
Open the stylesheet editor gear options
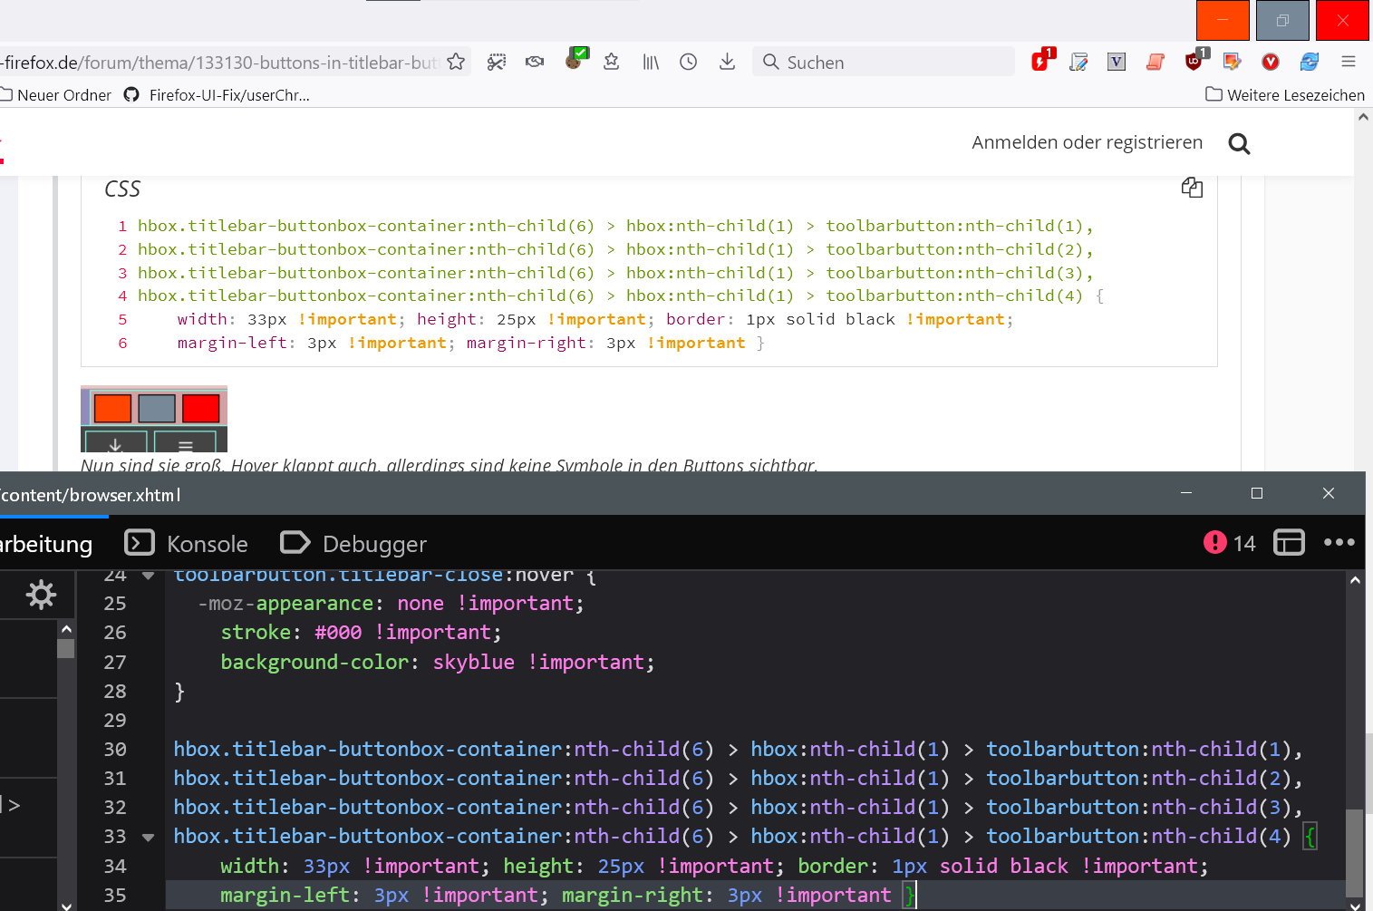pos(41,595)
